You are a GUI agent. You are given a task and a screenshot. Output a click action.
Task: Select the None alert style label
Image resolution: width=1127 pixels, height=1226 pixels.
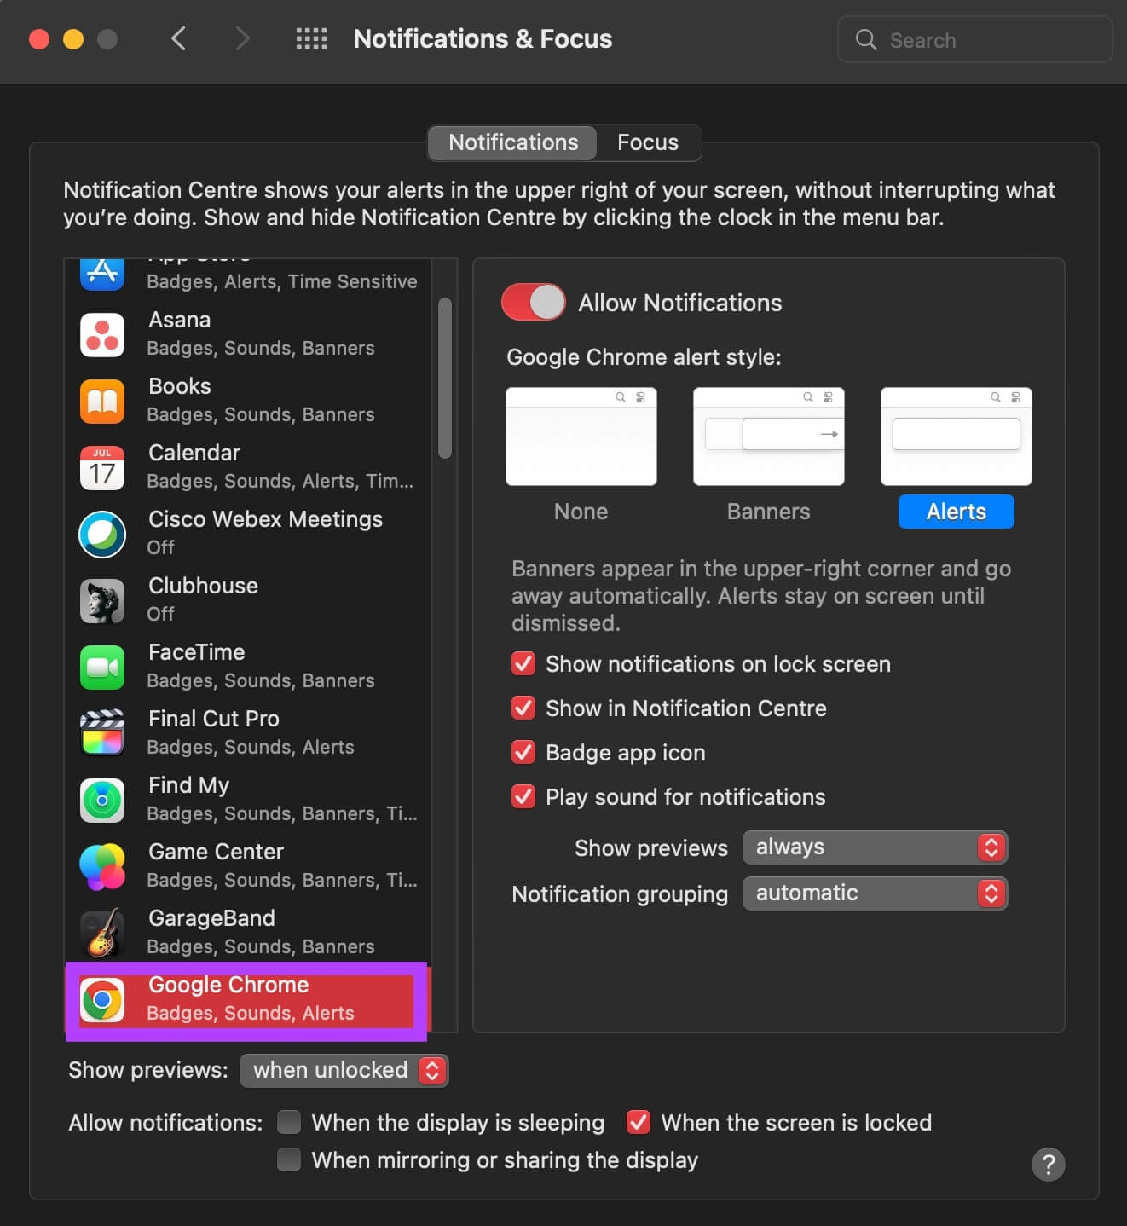click(581, 512)
